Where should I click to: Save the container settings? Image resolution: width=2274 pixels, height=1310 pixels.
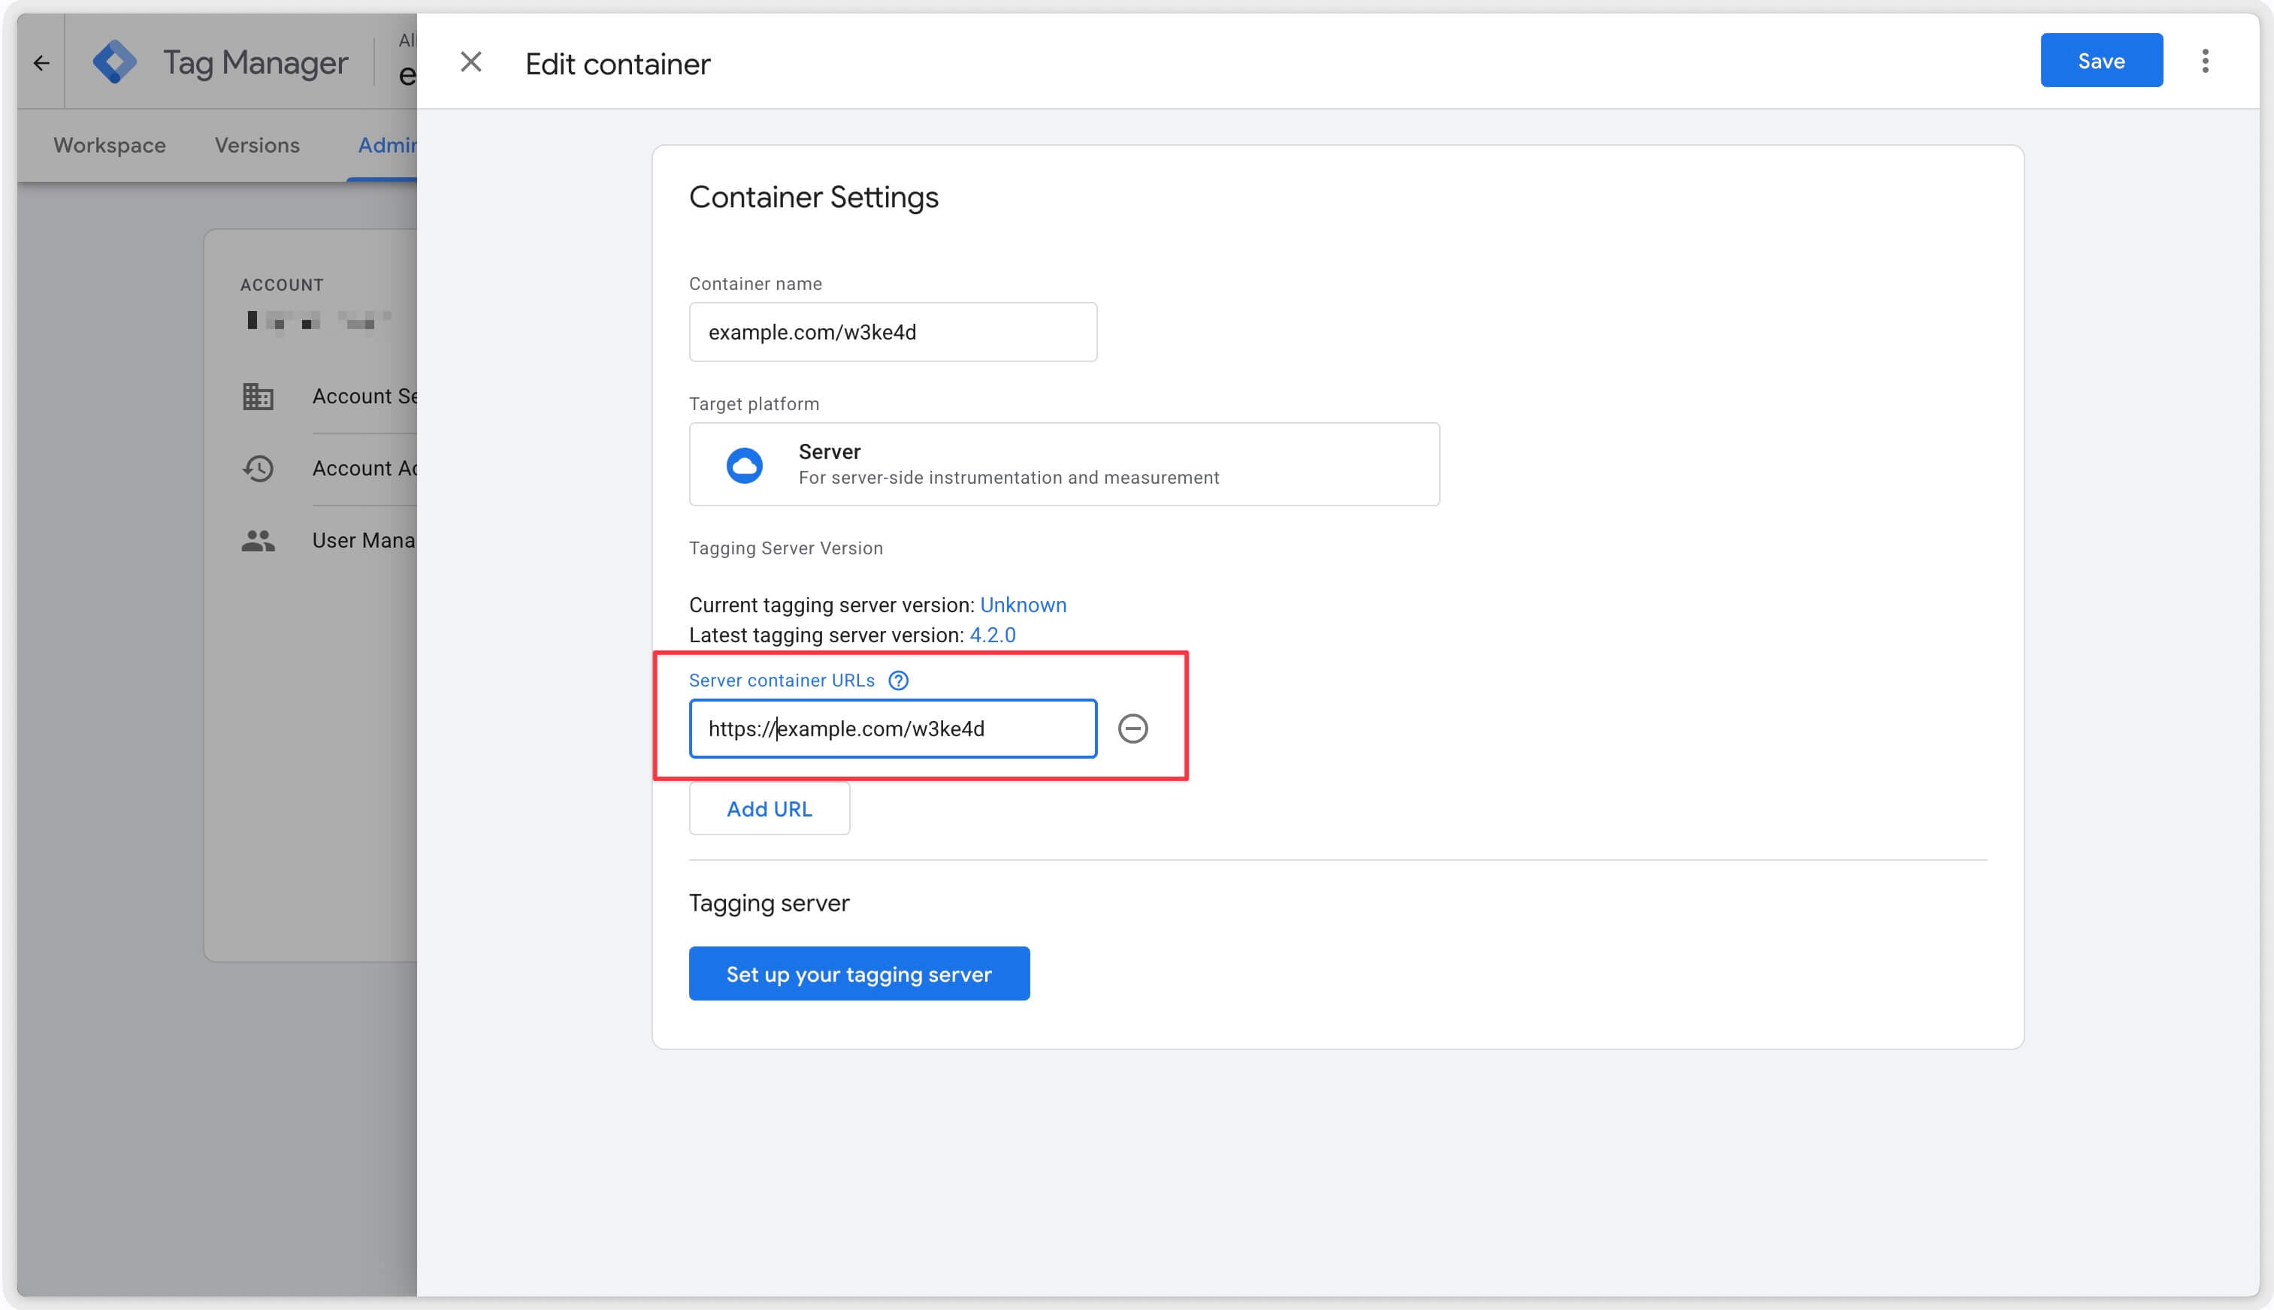(2101, 60)
